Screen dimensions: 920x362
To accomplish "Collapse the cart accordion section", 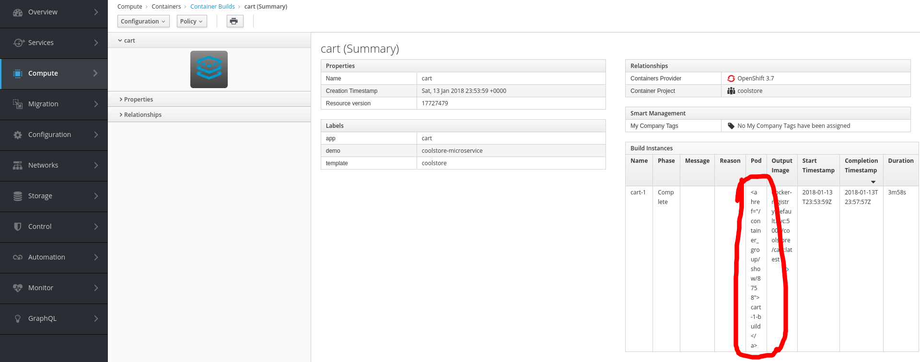I will 209,41.
